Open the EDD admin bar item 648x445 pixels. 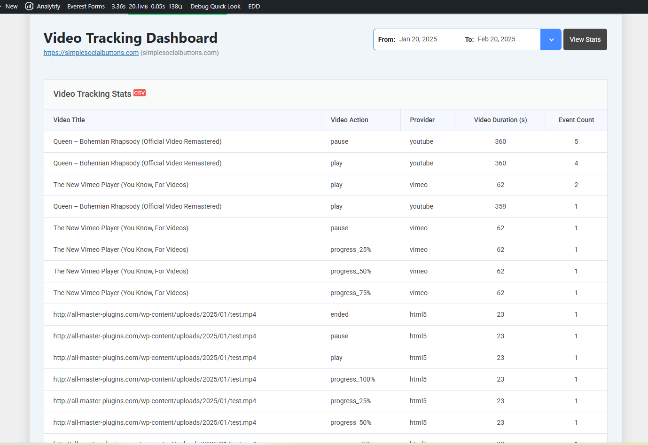(x=254, y=7)
